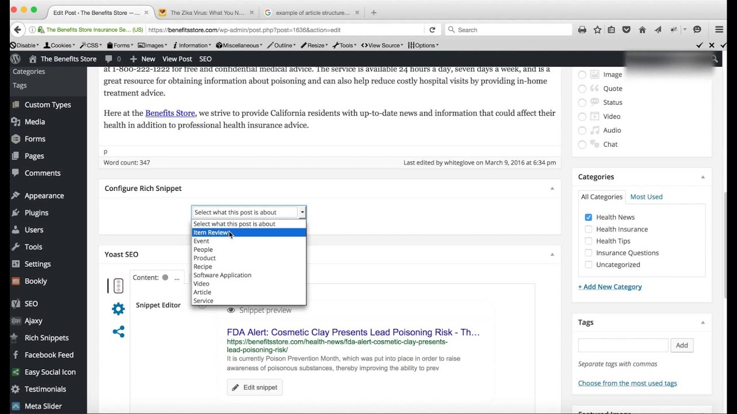Check the Health Tips category

(588, 241)
